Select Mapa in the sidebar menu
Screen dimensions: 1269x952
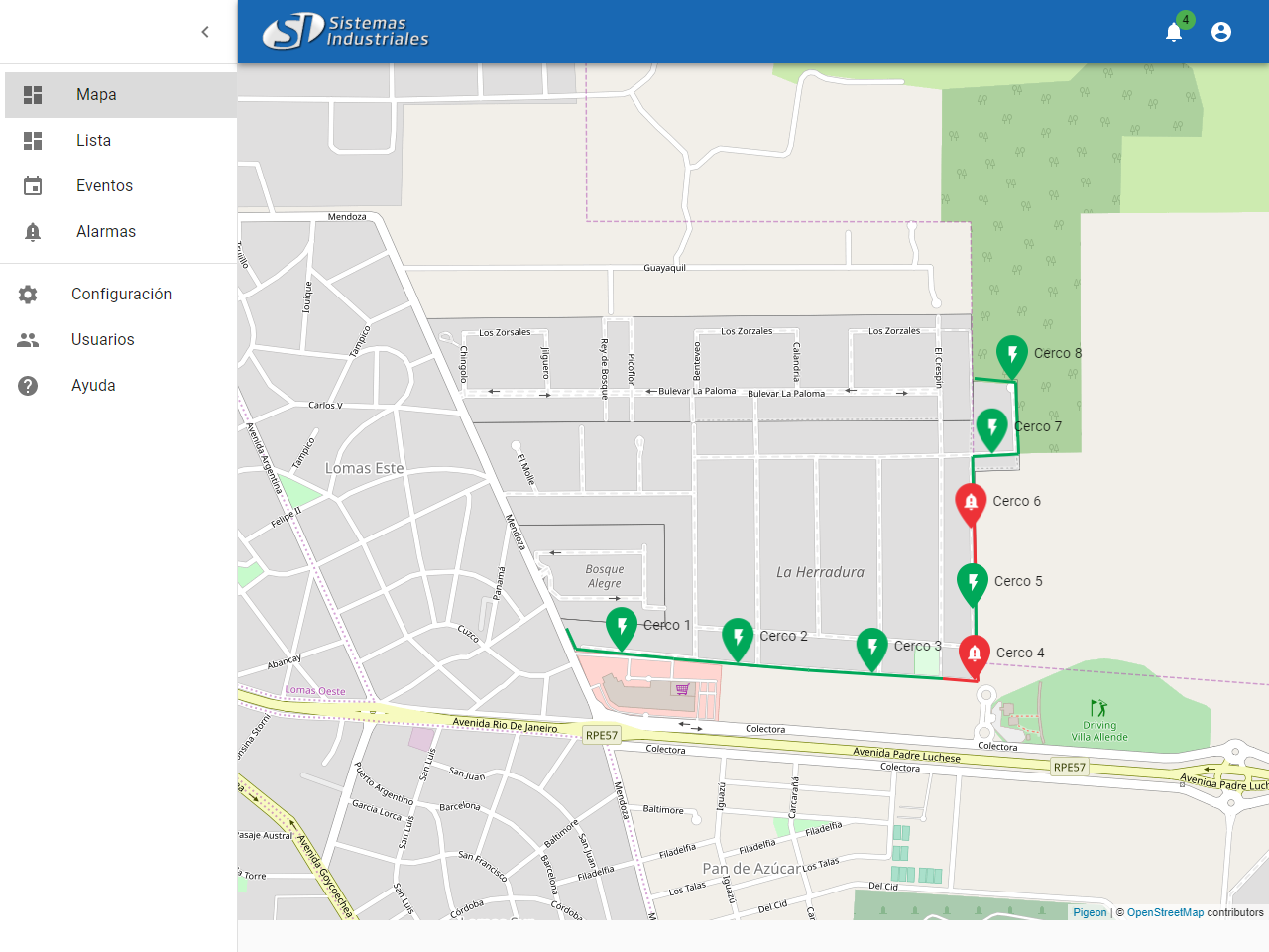tap(96, 95)
